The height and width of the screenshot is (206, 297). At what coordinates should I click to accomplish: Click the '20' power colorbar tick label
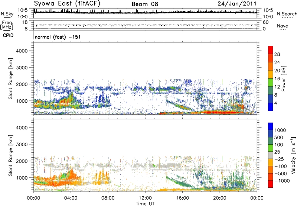[277, 71]
